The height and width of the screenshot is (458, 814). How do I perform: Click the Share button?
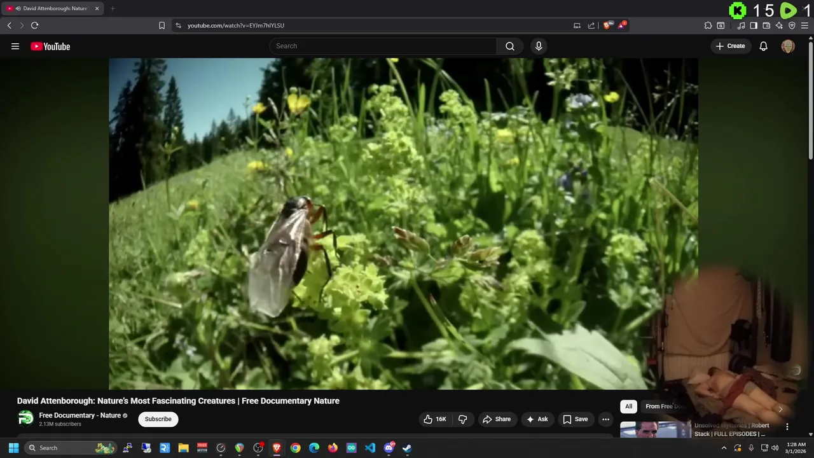coord(497,419)
